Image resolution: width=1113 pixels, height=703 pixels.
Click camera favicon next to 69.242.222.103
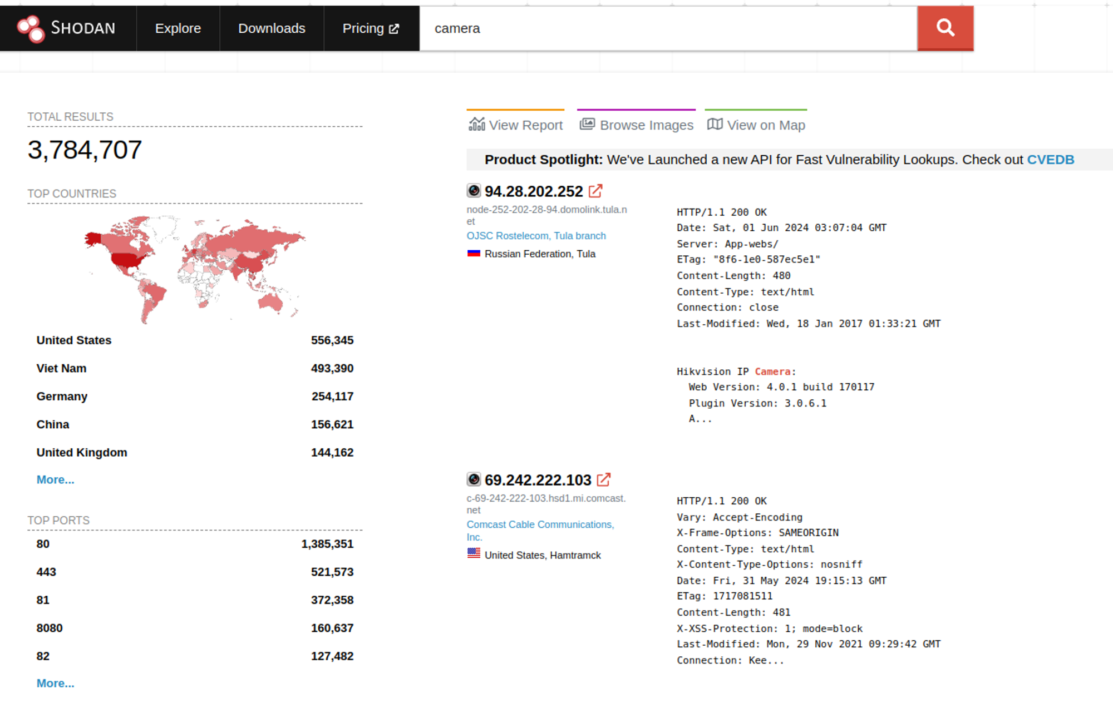coord(474,479)
